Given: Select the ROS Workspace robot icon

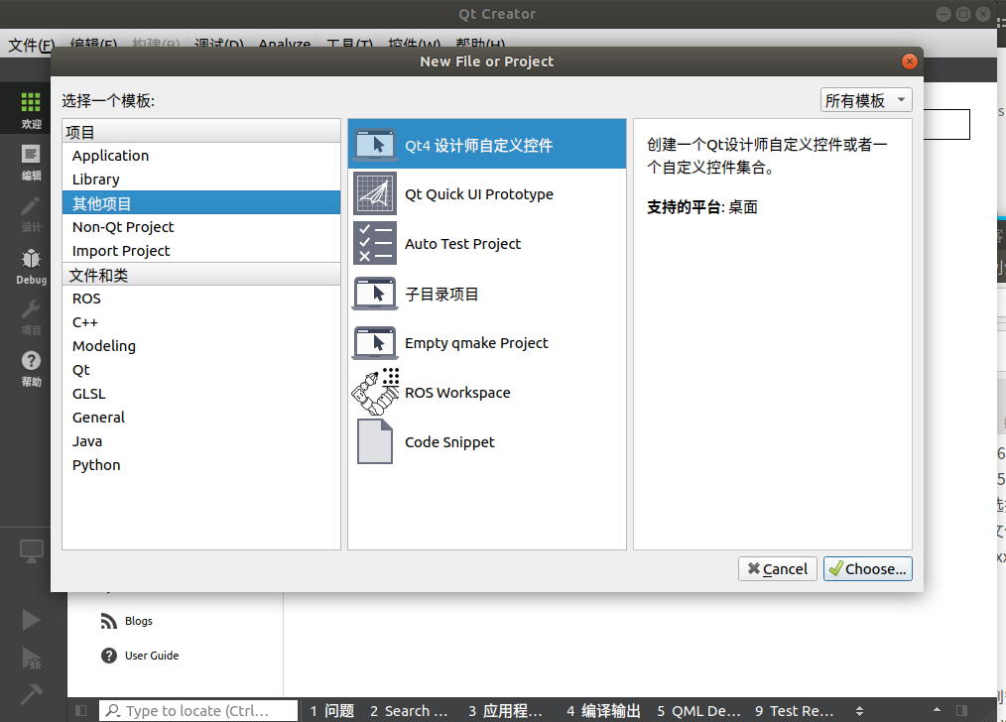Looking at the screenshot, I should click(375, 392).
